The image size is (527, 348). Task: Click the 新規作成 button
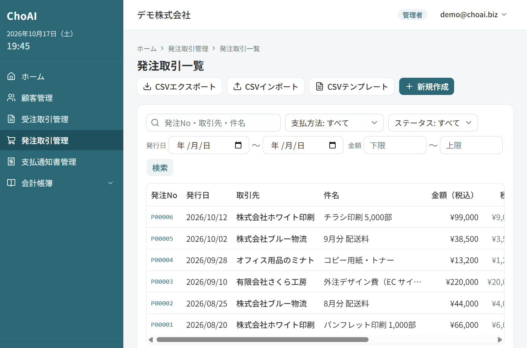[x=426, y=86]
